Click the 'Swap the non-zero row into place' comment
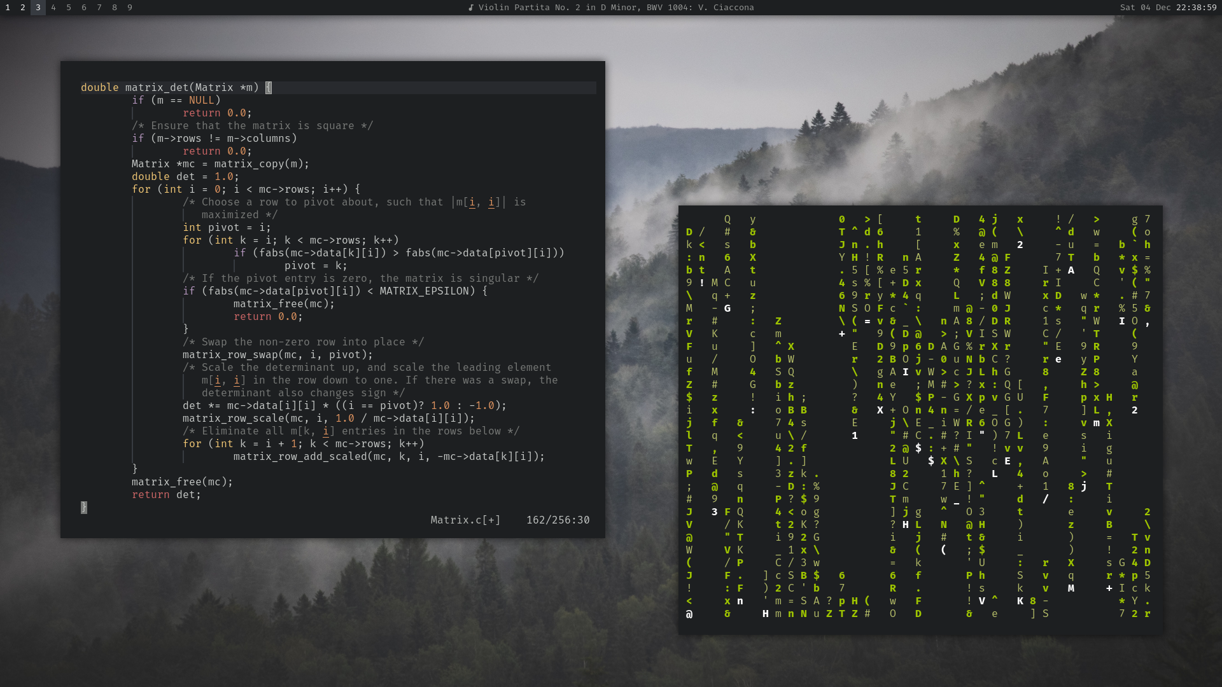Image resolution: width=1222 pixels, height=687 pixels. tap(304, 342)
